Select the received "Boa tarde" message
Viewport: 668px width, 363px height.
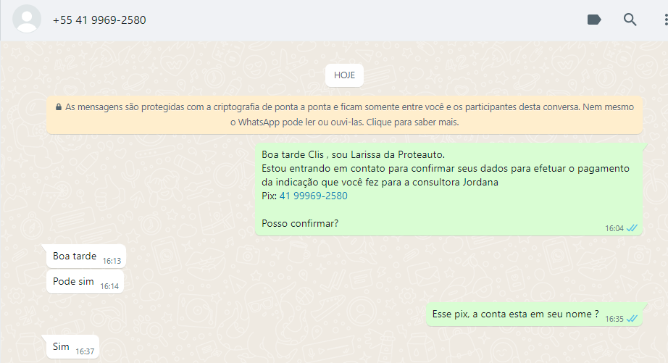click(x=75, y=256)
